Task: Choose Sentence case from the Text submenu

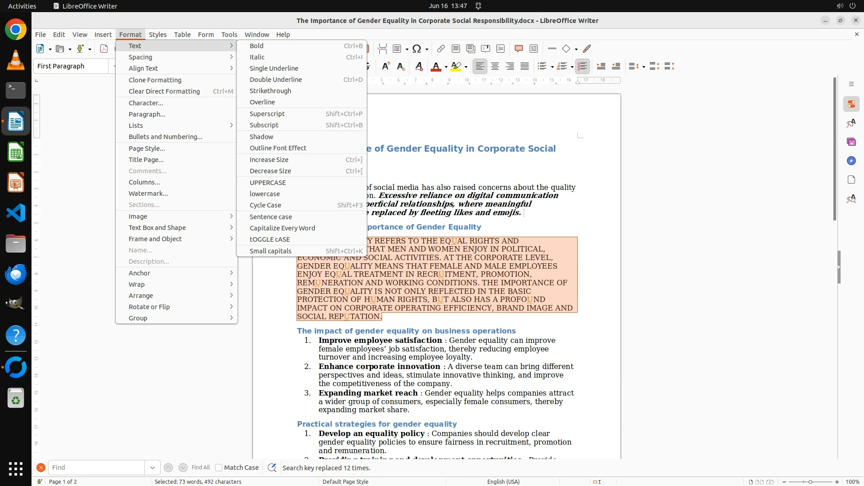Action: 270,217
